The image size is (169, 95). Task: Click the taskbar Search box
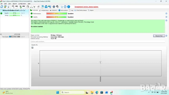[72, 92]
